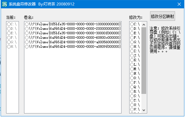
Task: Choose O:\ in the 修改为 list
Action: point(135,78)
